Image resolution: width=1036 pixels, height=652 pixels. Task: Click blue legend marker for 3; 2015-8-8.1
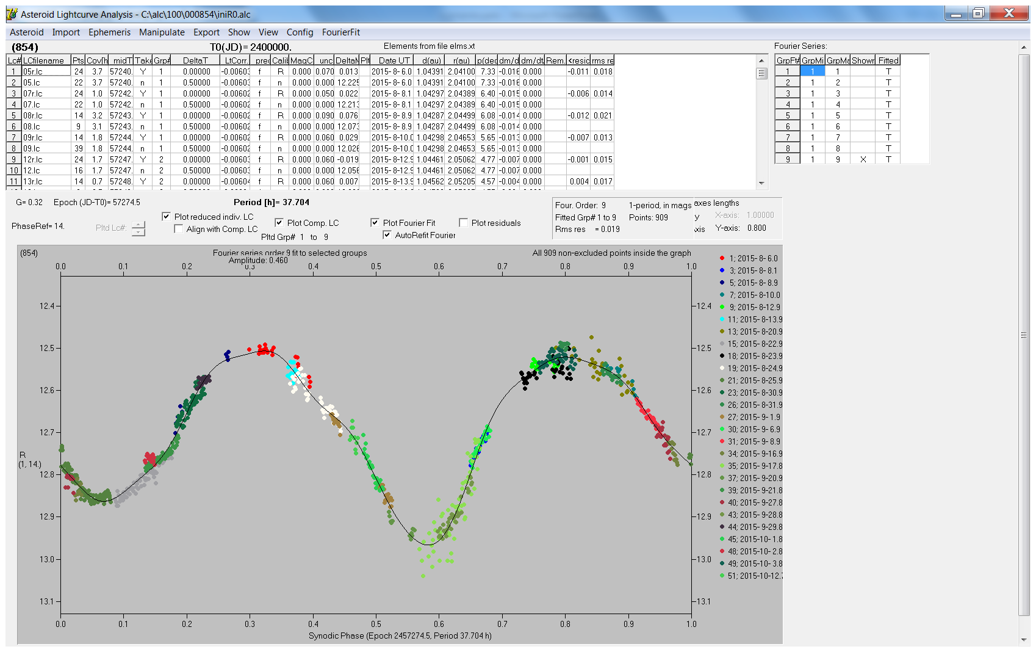[x=722, y=270]
